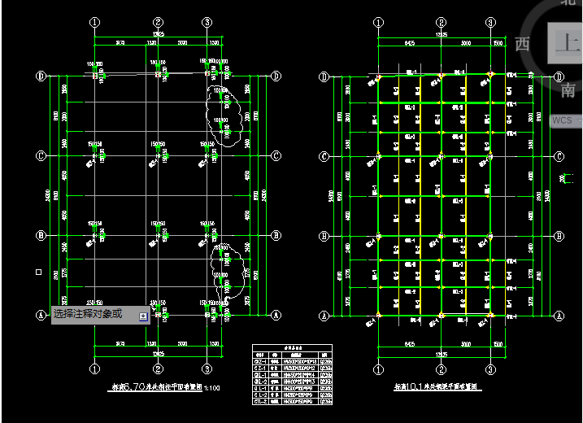
Task: Select right-side axis bubble B of left plan
Action: [x=276, y=235]
